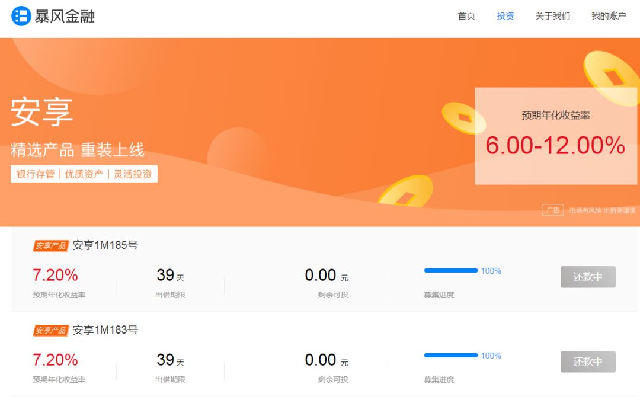This screenshot has width=640, height=400.
Task: Click the 安享产品 badge beside 安享1M185号
Action: tap(50, 246)
